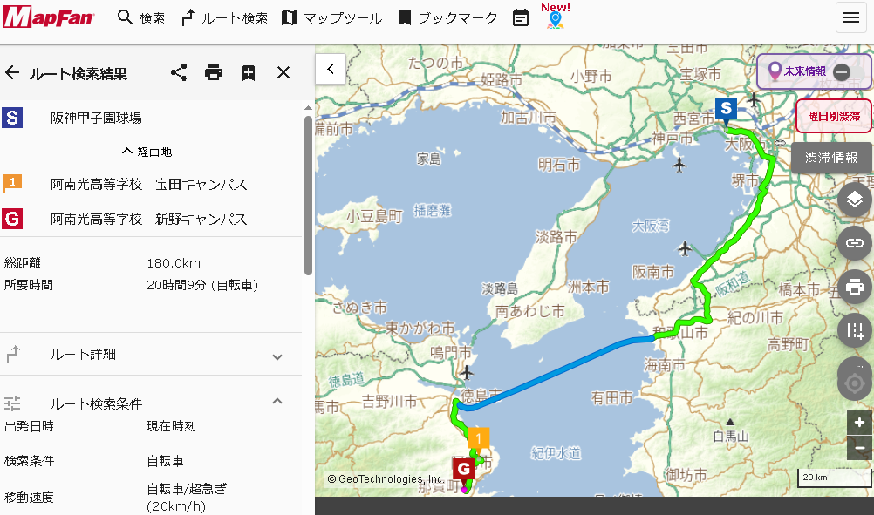Click the share route icon

tap(179, 72)
